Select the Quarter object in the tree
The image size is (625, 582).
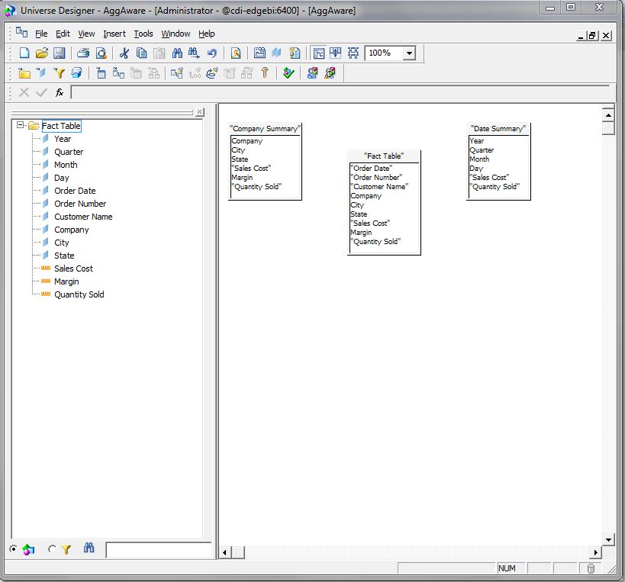click(x=69, y=152)
